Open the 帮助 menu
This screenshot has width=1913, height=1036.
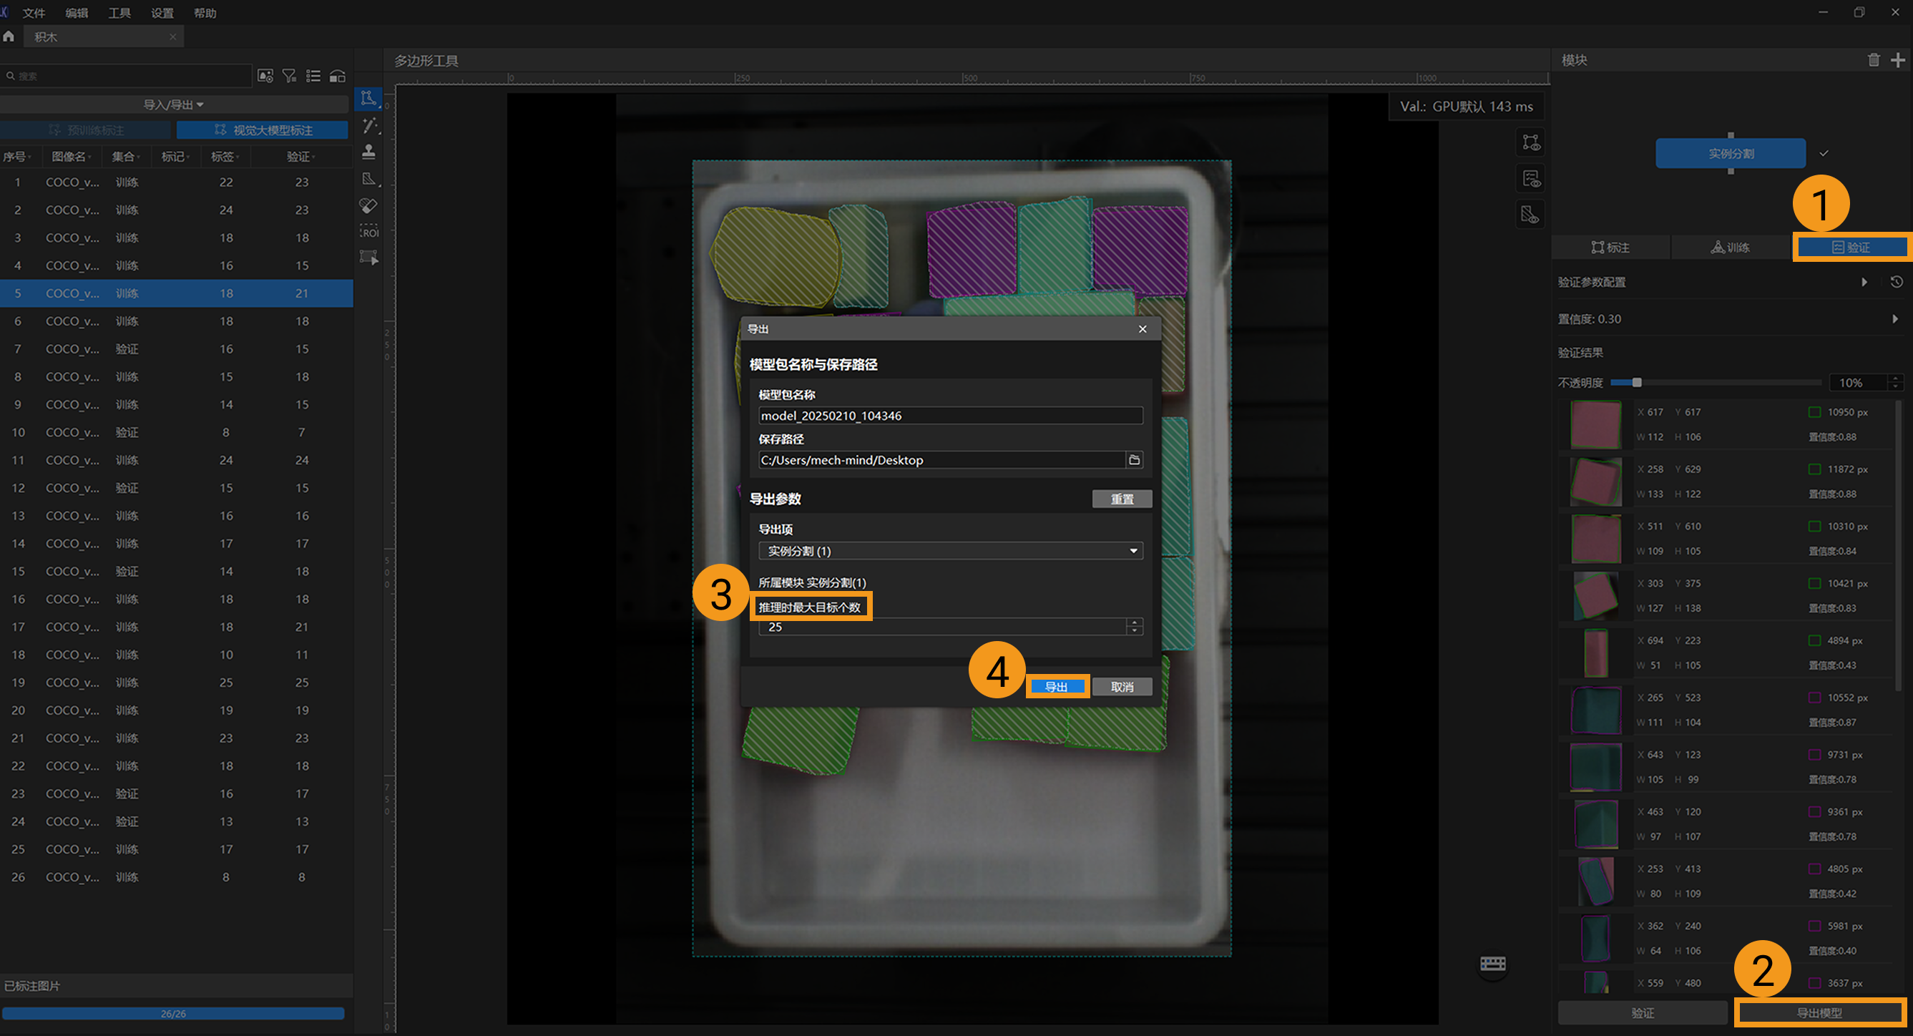pos(205,13)
